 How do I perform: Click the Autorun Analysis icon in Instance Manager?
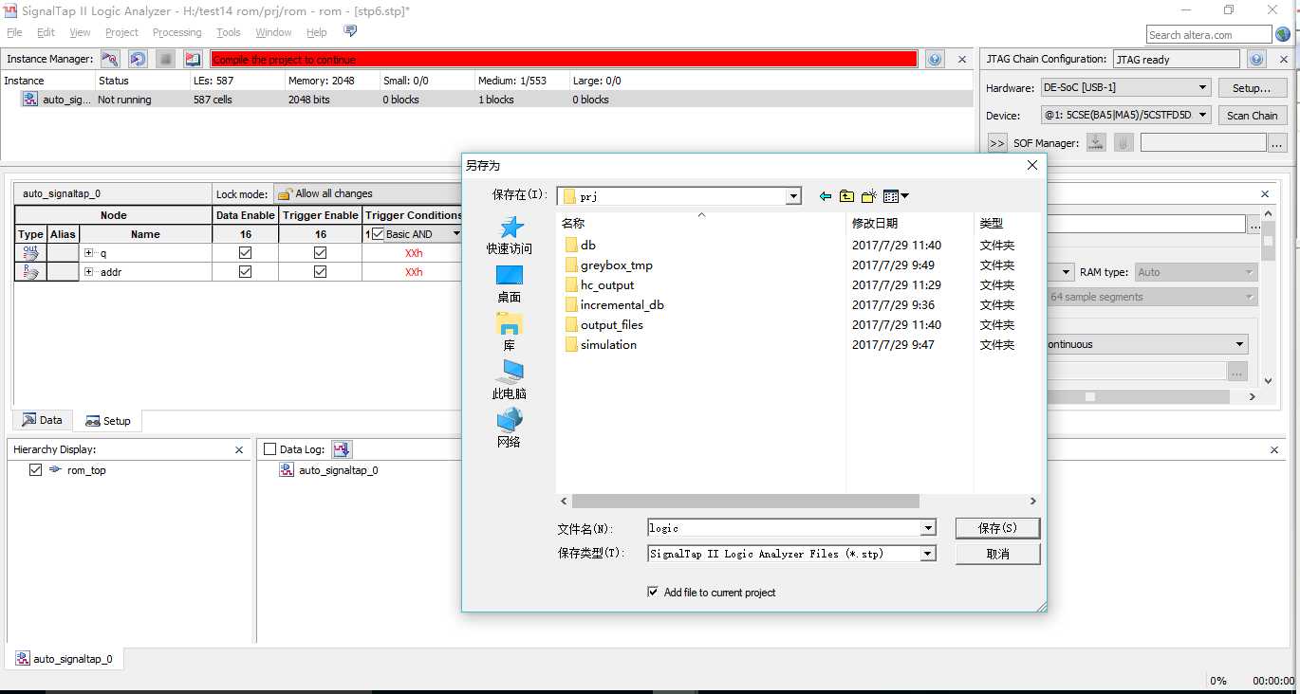coord(138,59)
